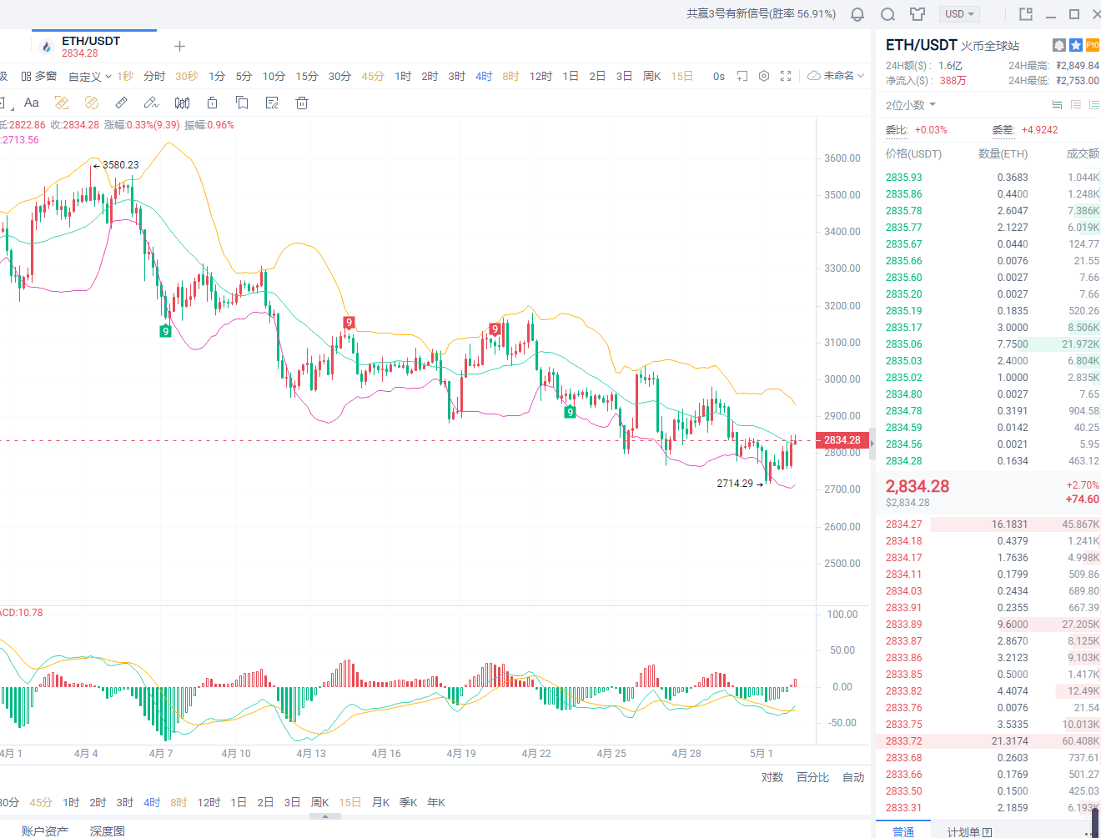The height and width of the screenshot is (838, 1101).
Task: Select the 分时 timeline chart interval
Action: click(x=154, y=76)
